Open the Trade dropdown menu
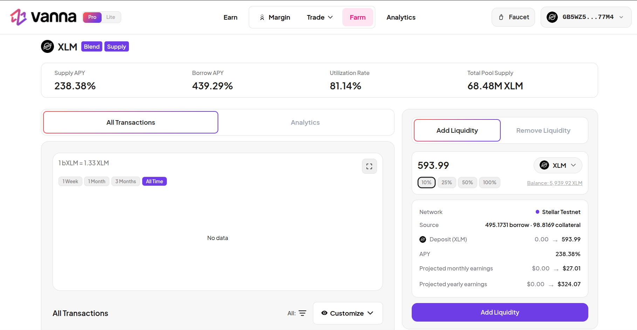Screen dimensions: 637x330 click(x=320, y=17)
